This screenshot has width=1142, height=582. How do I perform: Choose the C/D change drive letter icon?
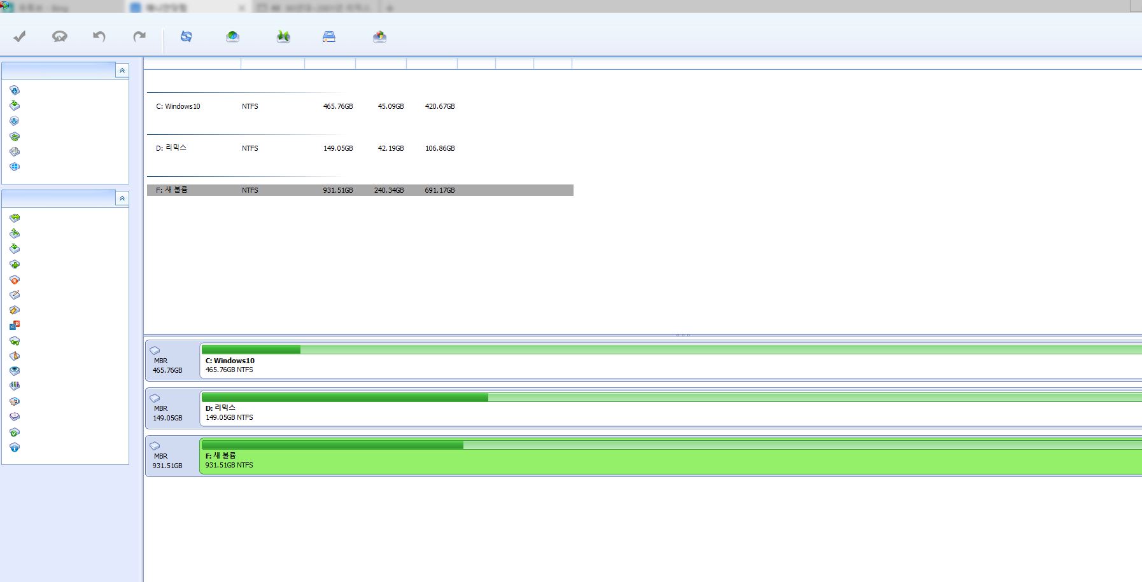click(x=15, y=325)
